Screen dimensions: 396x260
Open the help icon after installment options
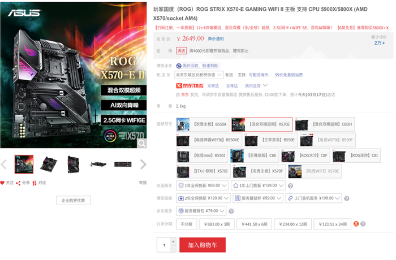[x=363, y=224]
